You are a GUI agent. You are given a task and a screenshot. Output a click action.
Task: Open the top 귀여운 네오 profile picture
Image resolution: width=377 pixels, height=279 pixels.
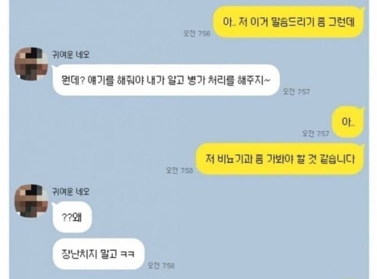click(31, 64)
